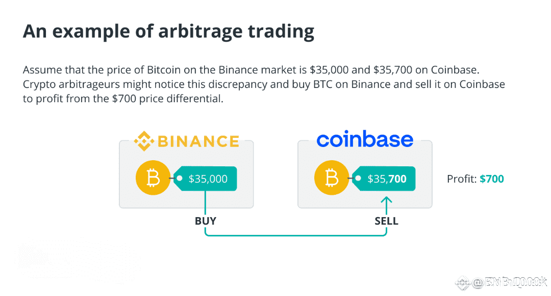
Task: Click the Bitcoin coin in Coinbase card
Action: [x=332, y=178]
